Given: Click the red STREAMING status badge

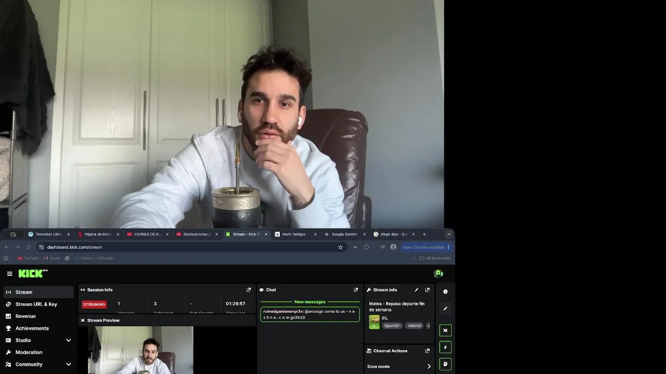Looking at the screenshot, I should (x=94, y=304).
